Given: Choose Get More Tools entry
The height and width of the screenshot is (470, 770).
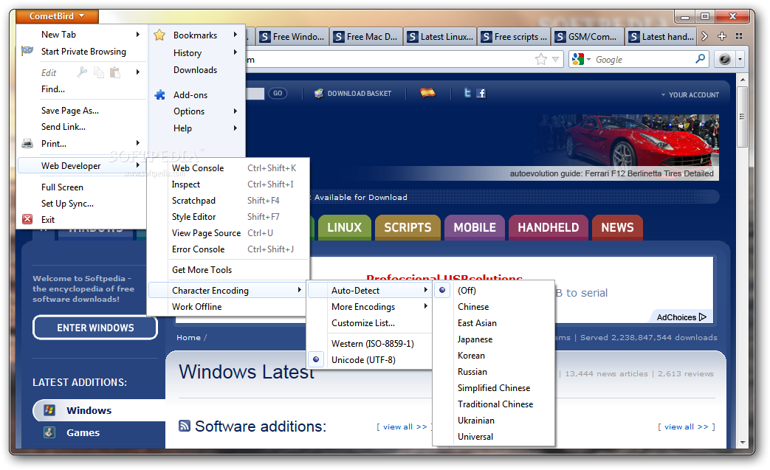Looking at the screenshot, I should 229,270.
